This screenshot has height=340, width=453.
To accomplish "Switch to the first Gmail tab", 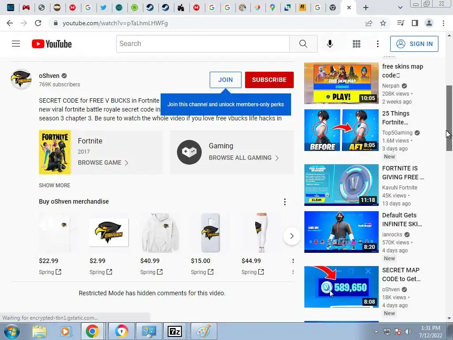I will 73,8.
